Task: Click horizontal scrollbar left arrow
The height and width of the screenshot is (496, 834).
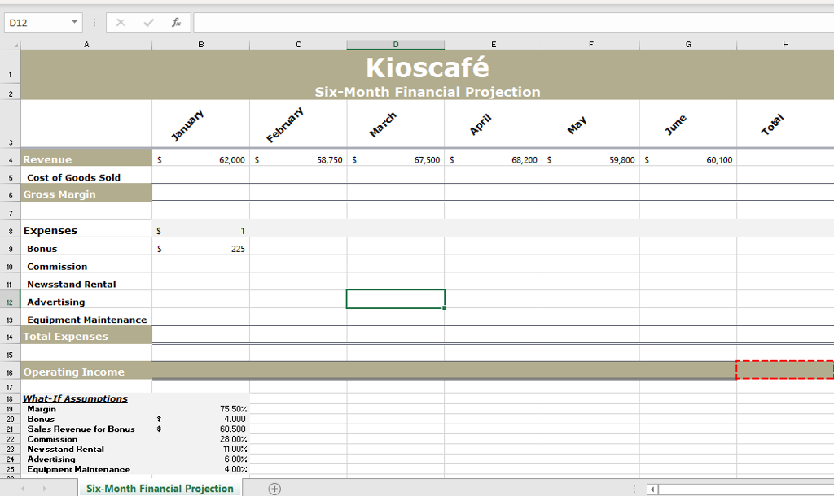Action: [652, 489]
